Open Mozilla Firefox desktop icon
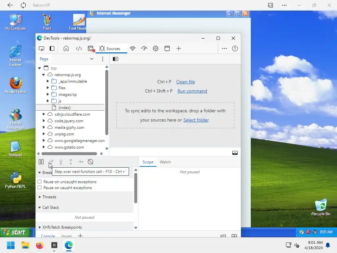Screen dimensions: 337x253 coord(15,85)
